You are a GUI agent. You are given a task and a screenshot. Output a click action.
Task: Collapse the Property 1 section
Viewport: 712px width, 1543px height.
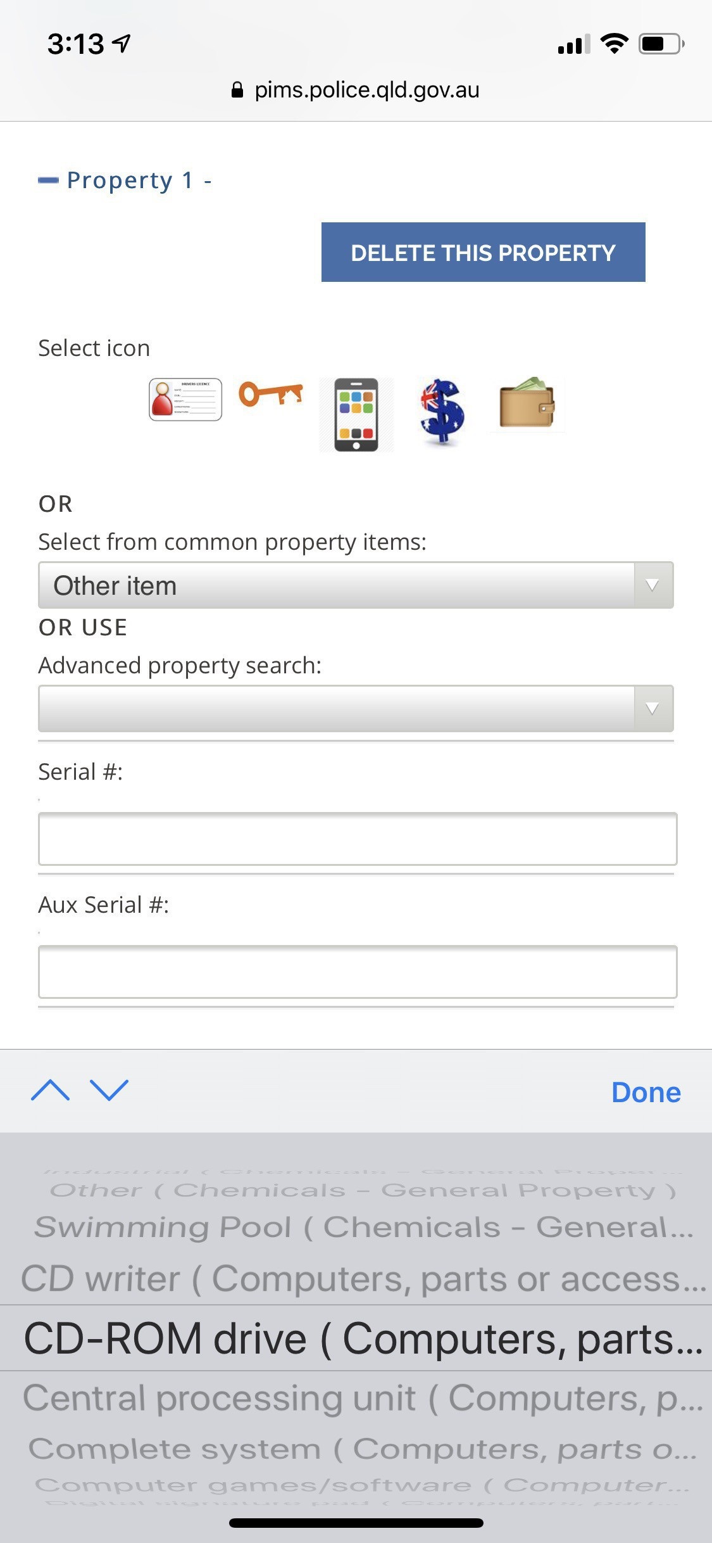point(48,181)
